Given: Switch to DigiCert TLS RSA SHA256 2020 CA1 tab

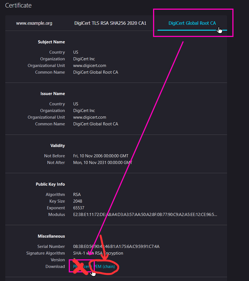Looking at the screenshot, I should (110, 23).
